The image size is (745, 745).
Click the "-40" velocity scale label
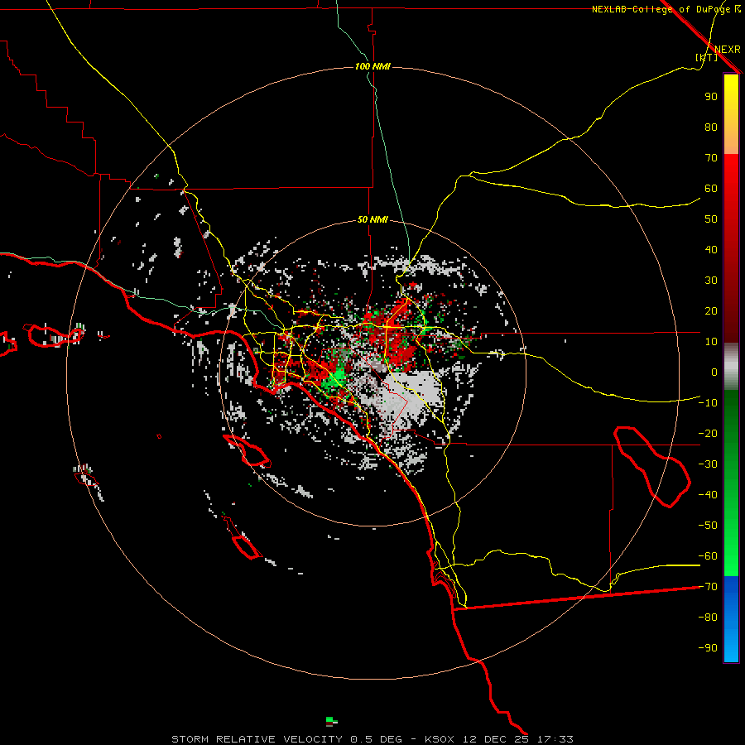click(x=708, y=495)
